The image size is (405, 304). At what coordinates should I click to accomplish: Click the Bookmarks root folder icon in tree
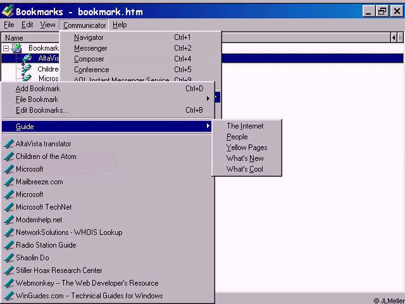click(x=17, y=48)
